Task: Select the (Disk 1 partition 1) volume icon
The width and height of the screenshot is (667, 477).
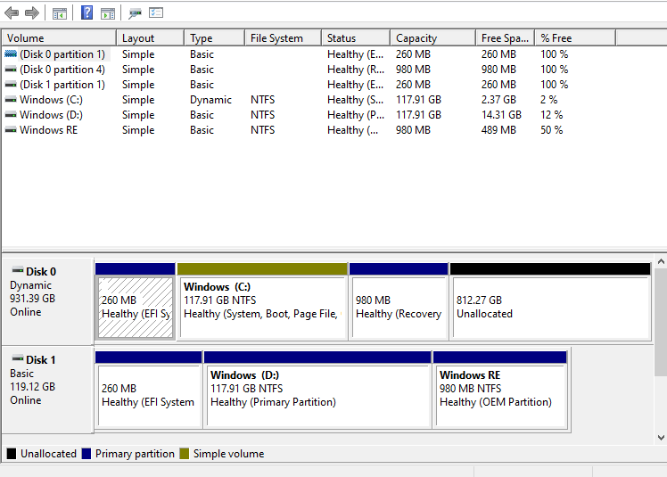Action: click(11, 85)
